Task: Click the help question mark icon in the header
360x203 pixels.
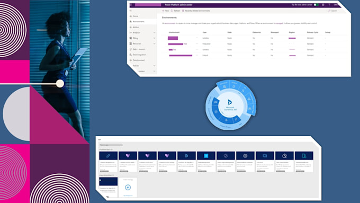Action: click(329, 5)
